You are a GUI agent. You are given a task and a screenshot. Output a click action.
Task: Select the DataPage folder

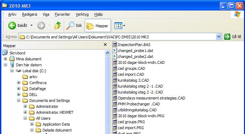point(38,89)
